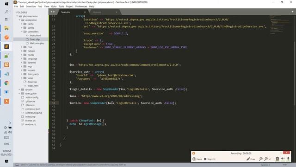Open the Preferences menu
Image resolution: width=296 pixels, height=167 pixels.
[81, 6]
